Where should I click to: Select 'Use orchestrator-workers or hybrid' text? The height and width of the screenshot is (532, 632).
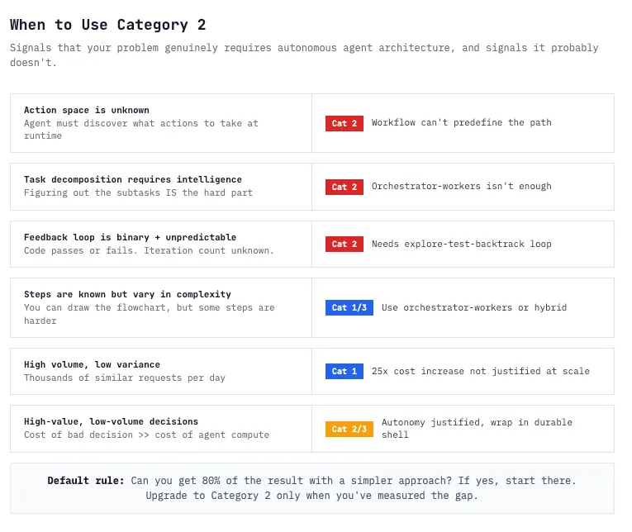pyautogui.click(x=474, y=307)
